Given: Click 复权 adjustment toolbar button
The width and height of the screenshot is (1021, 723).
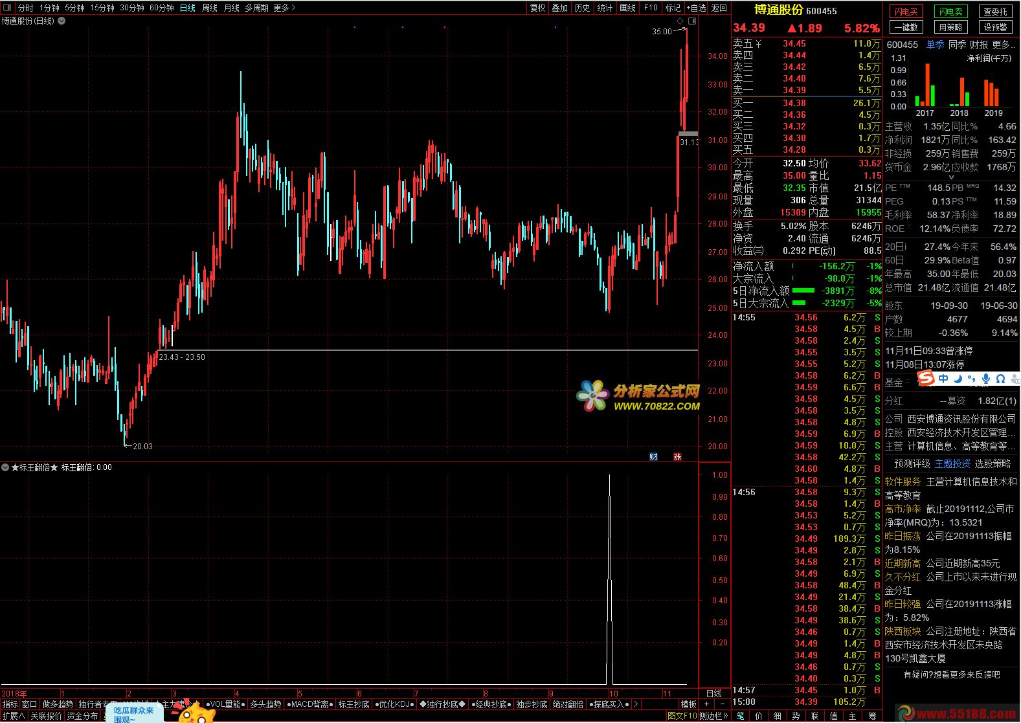Looking at the screenshot, I should pyautogui.click(x=537, y=8).
